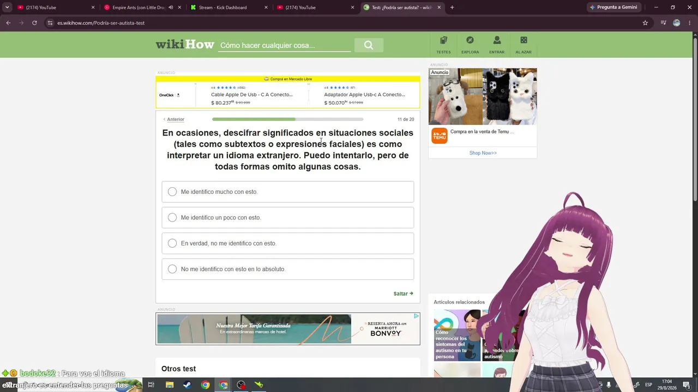Click the Entrar profile icon
Viewport: 698px width, 392px height.
click(497, 44)
